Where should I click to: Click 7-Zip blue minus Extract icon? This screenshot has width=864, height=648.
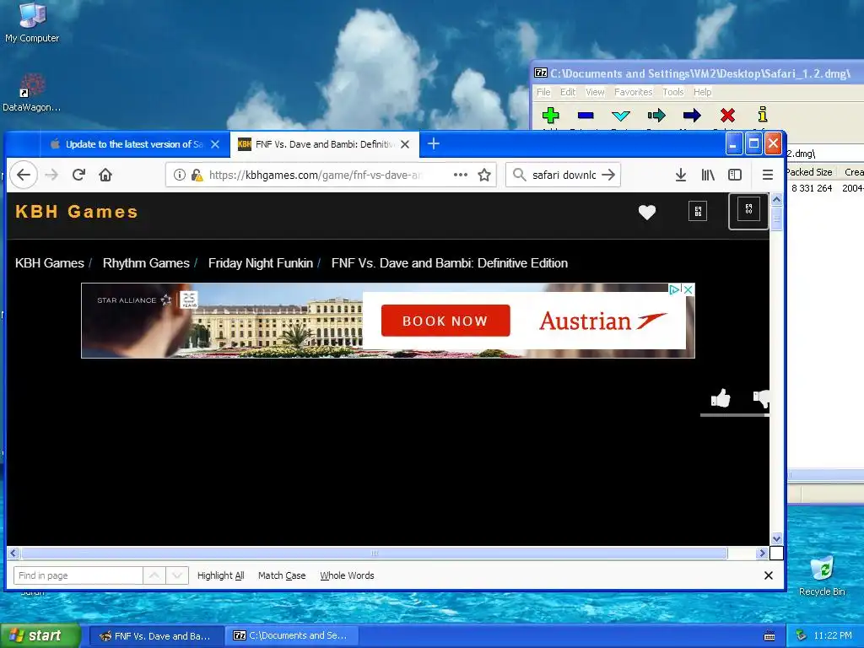(586, 115)
